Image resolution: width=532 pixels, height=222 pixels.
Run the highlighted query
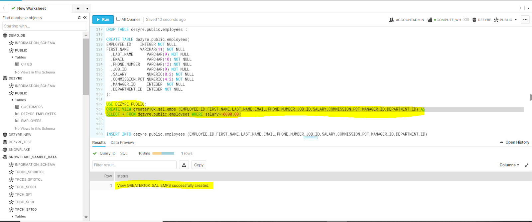103,20
